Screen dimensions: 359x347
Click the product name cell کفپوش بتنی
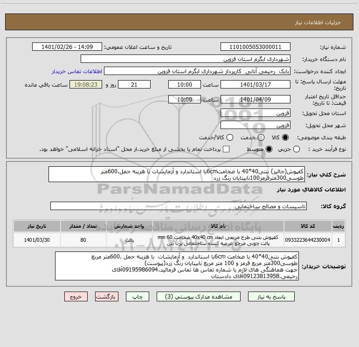(x=218, y=240)
